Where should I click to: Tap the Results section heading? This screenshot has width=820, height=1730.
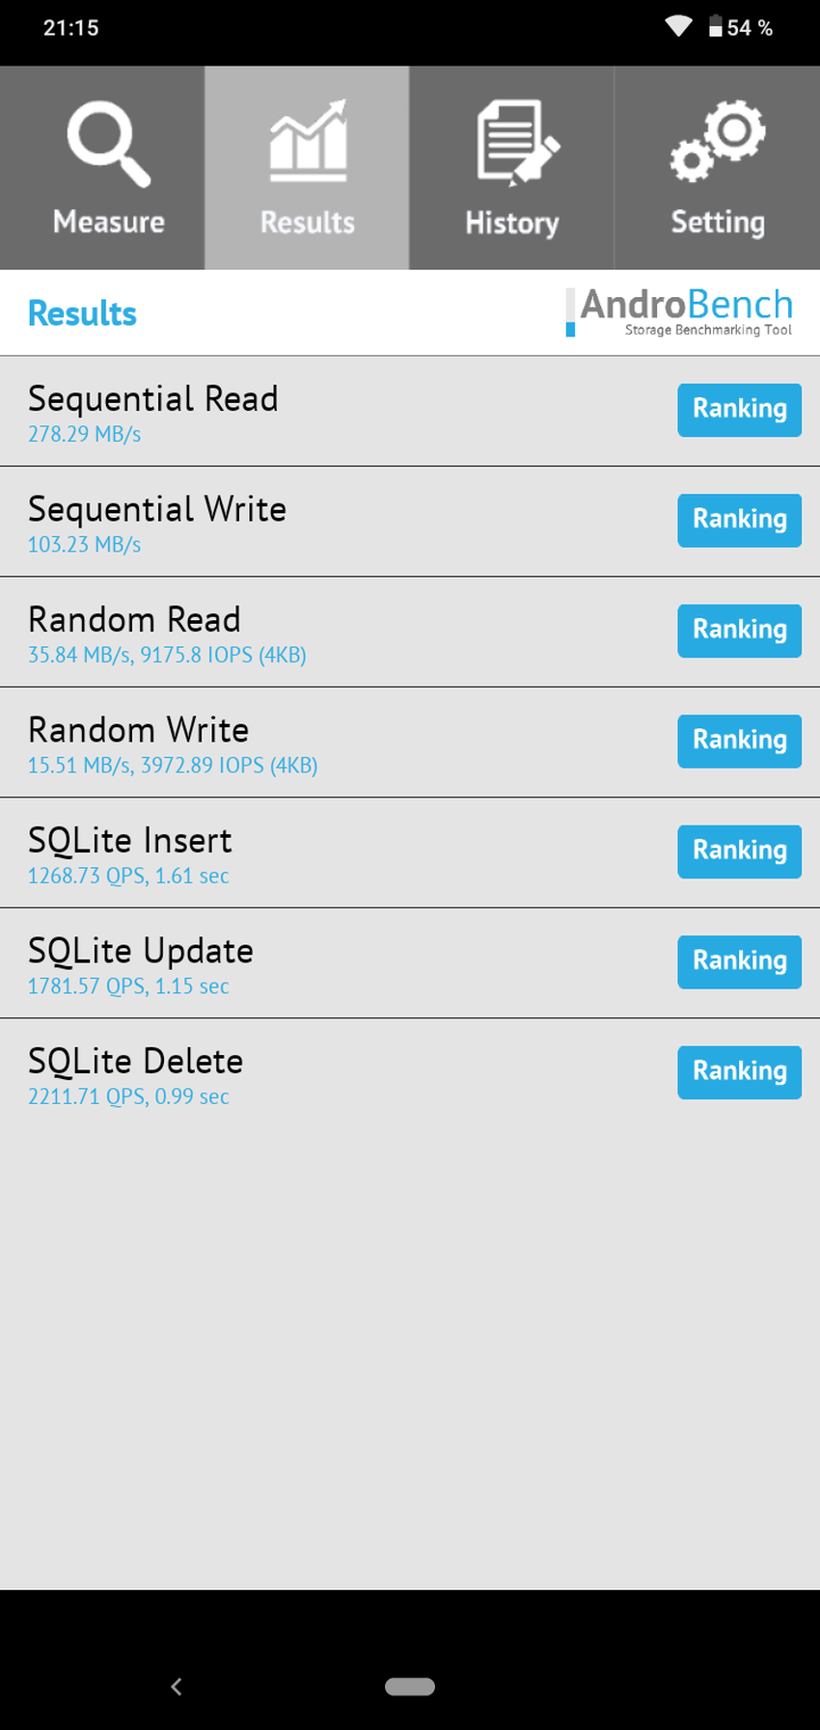(82, 313)
